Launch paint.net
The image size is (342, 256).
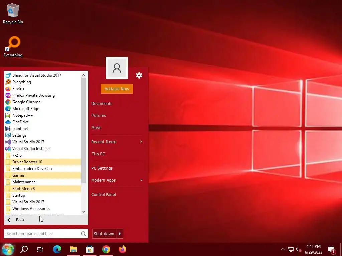point(42,129)
